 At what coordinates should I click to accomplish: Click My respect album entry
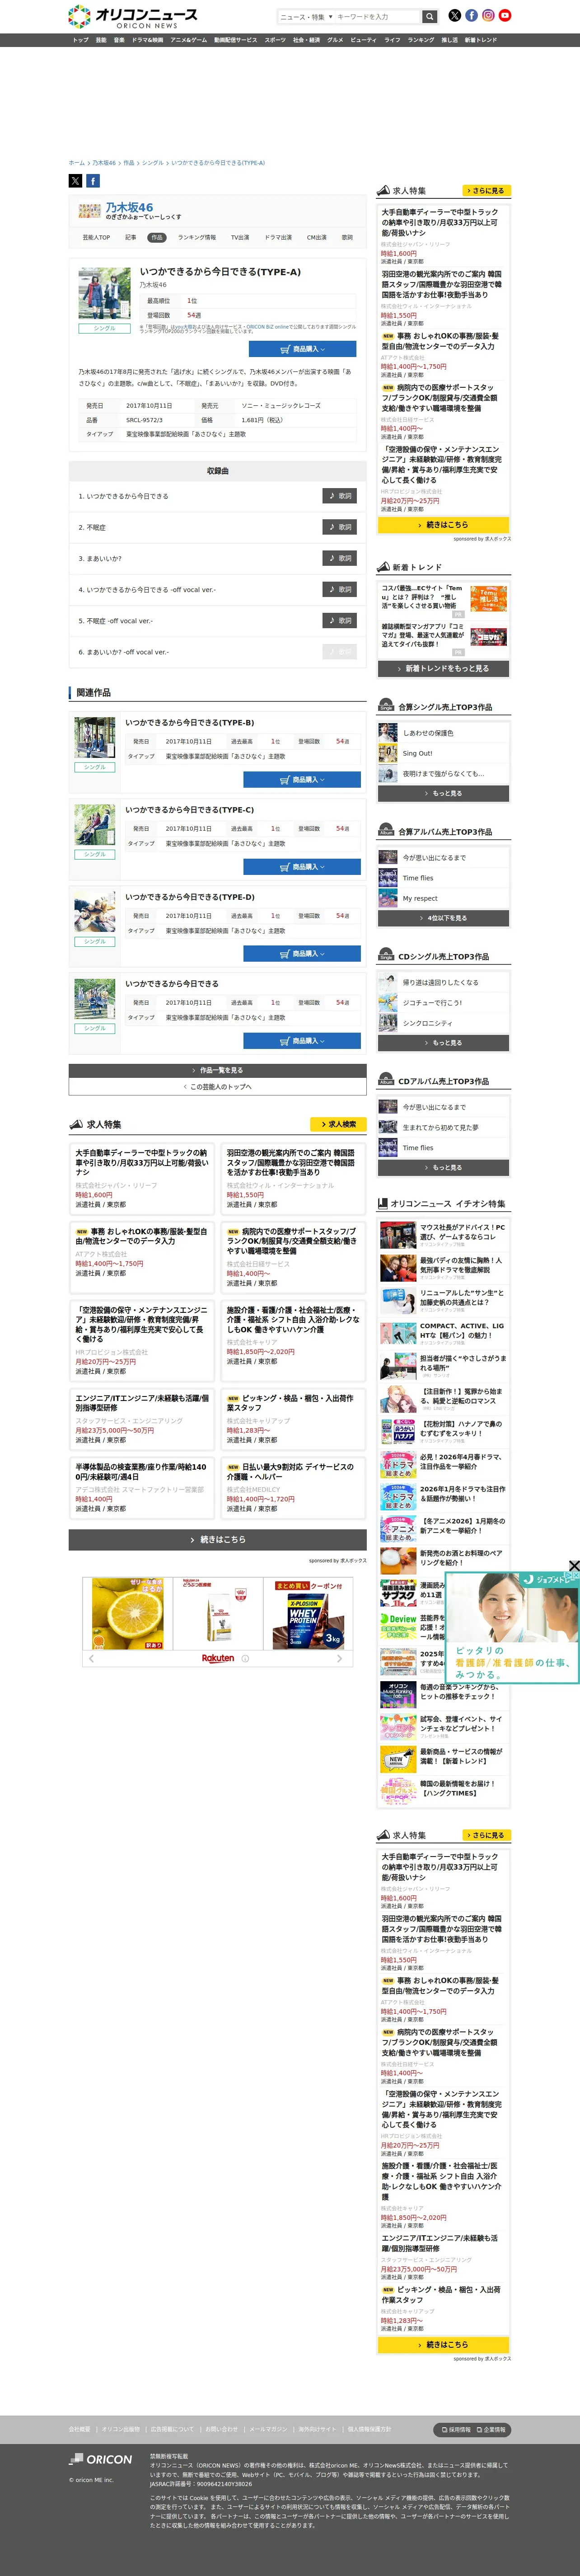(420, 898)
